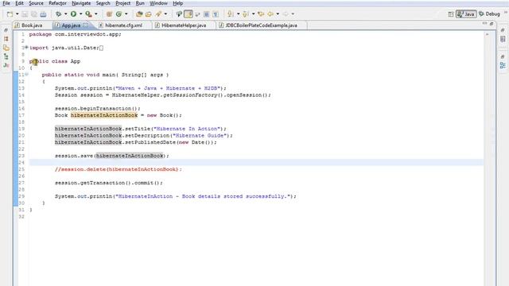Click the New file toolbar icon
Screen dimensions: 509x286
coord(10,14)
